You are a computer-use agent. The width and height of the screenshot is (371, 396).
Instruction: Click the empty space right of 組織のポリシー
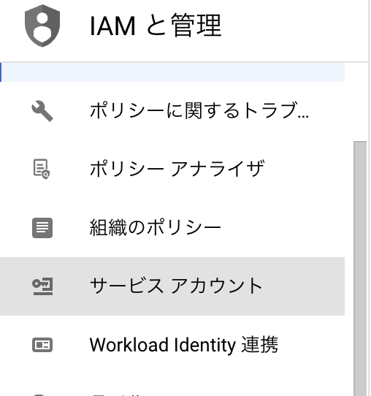[x=283, y=228]
